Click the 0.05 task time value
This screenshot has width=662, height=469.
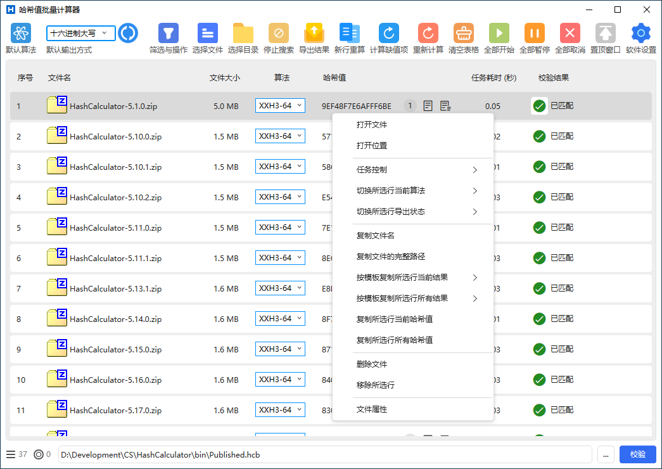(x=493, y=106)
